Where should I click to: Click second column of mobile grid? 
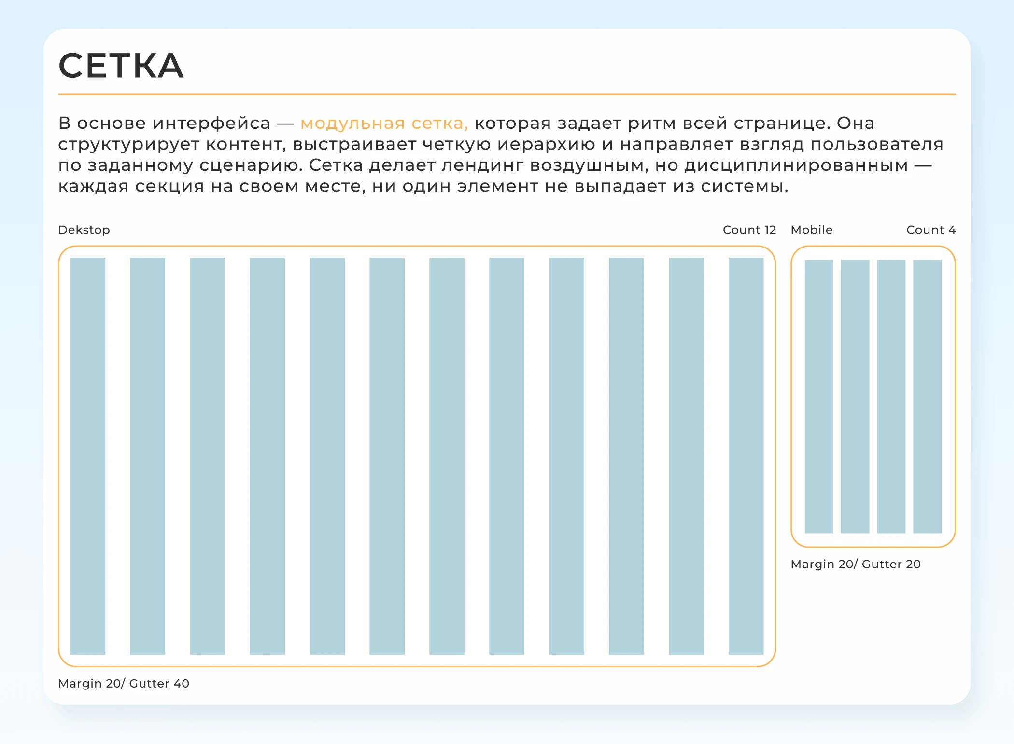click(855, 397)
